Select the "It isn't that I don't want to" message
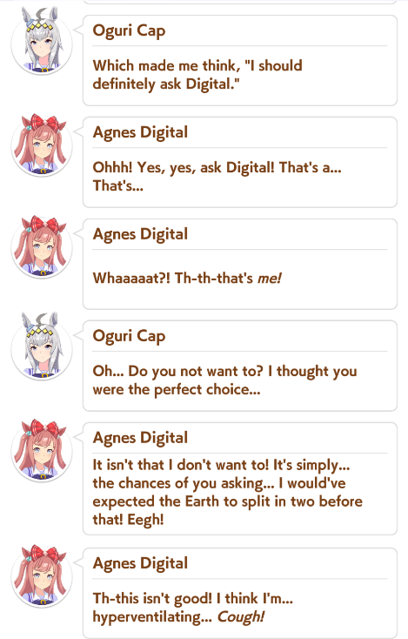This screenshot has height=639, width=408. tap(227, 492)
